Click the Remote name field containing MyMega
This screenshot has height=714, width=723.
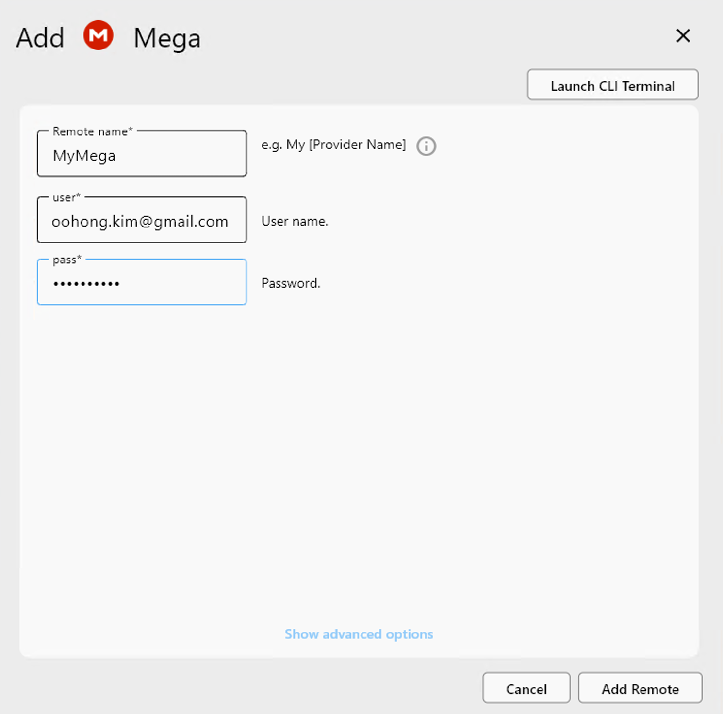click(x=141, y=155)
